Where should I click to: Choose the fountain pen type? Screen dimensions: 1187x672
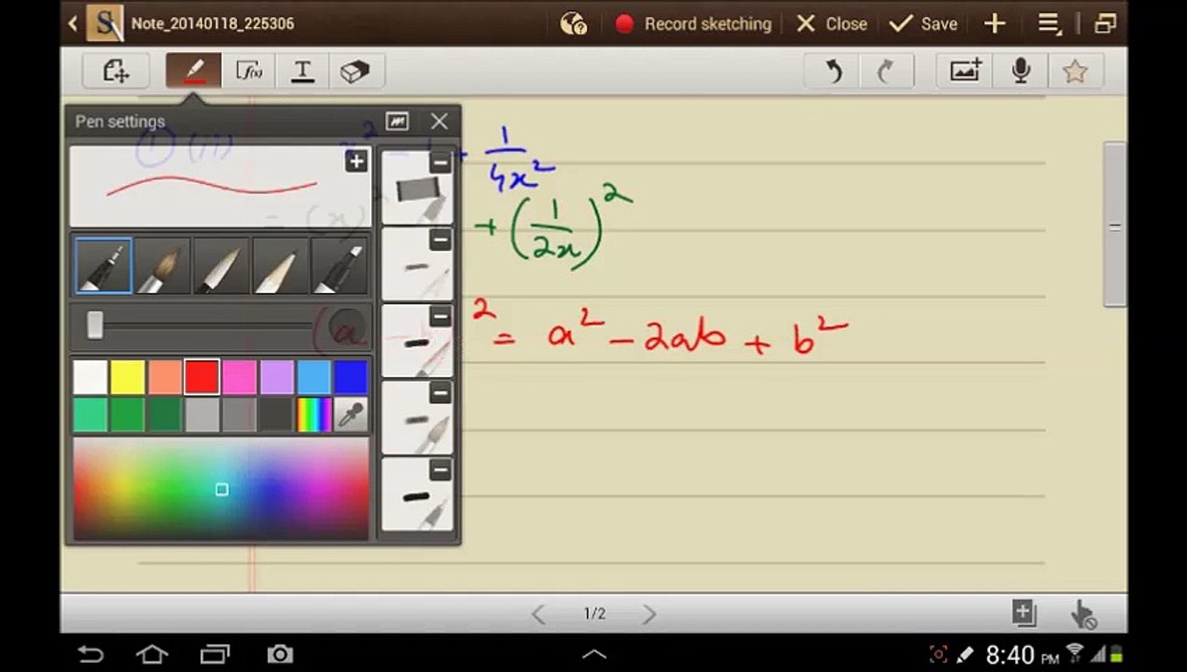click(x=103, y=266)
